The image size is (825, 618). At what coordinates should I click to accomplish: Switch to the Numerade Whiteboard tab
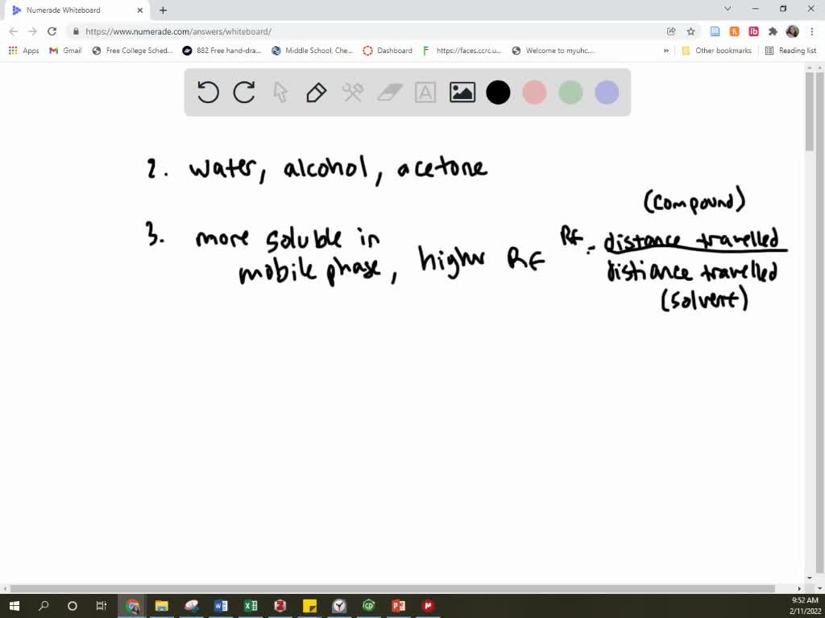(68, 10)
